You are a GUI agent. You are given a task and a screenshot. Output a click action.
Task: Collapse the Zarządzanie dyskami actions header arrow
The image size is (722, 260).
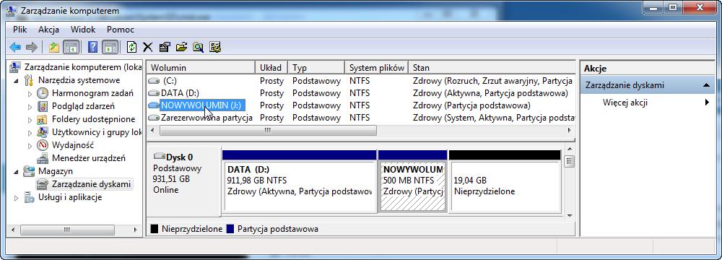[706, 85]
